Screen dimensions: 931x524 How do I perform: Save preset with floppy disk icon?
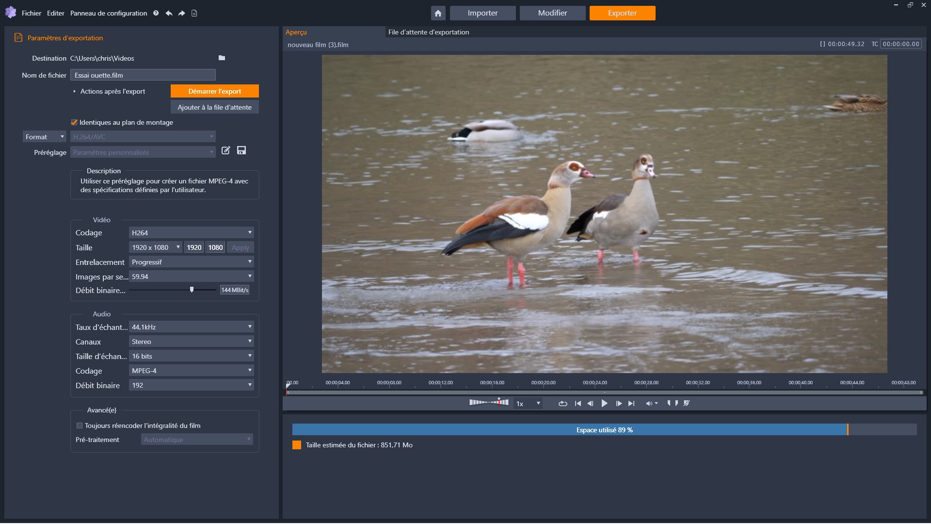(x=241, y=150)
